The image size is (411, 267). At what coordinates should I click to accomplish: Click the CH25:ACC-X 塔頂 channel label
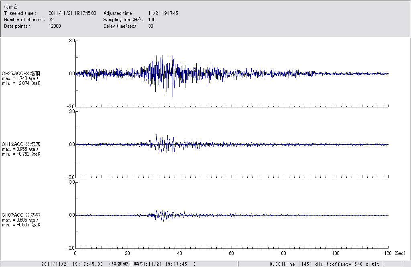21,74
